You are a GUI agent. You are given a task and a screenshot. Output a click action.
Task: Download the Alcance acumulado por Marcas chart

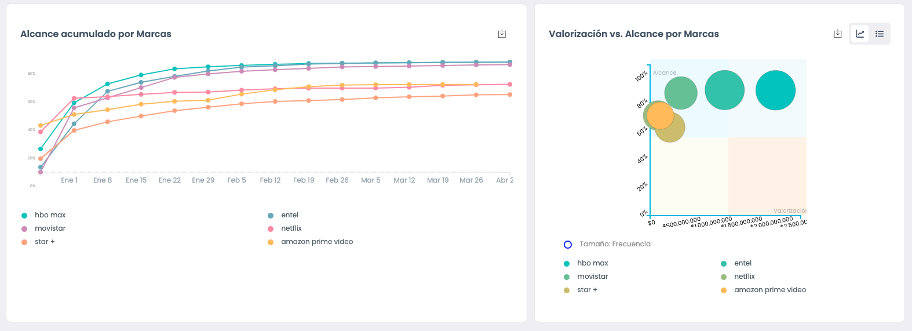pos(502,34)
